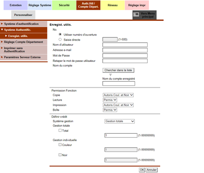
Task: Collapse the Système Authentific. section
Action: coord(24,30)
